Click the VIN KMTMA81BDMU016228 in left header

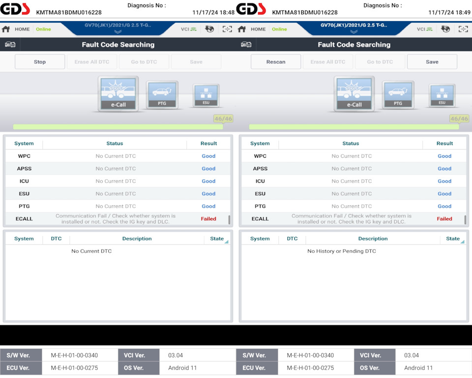[69, 12]
